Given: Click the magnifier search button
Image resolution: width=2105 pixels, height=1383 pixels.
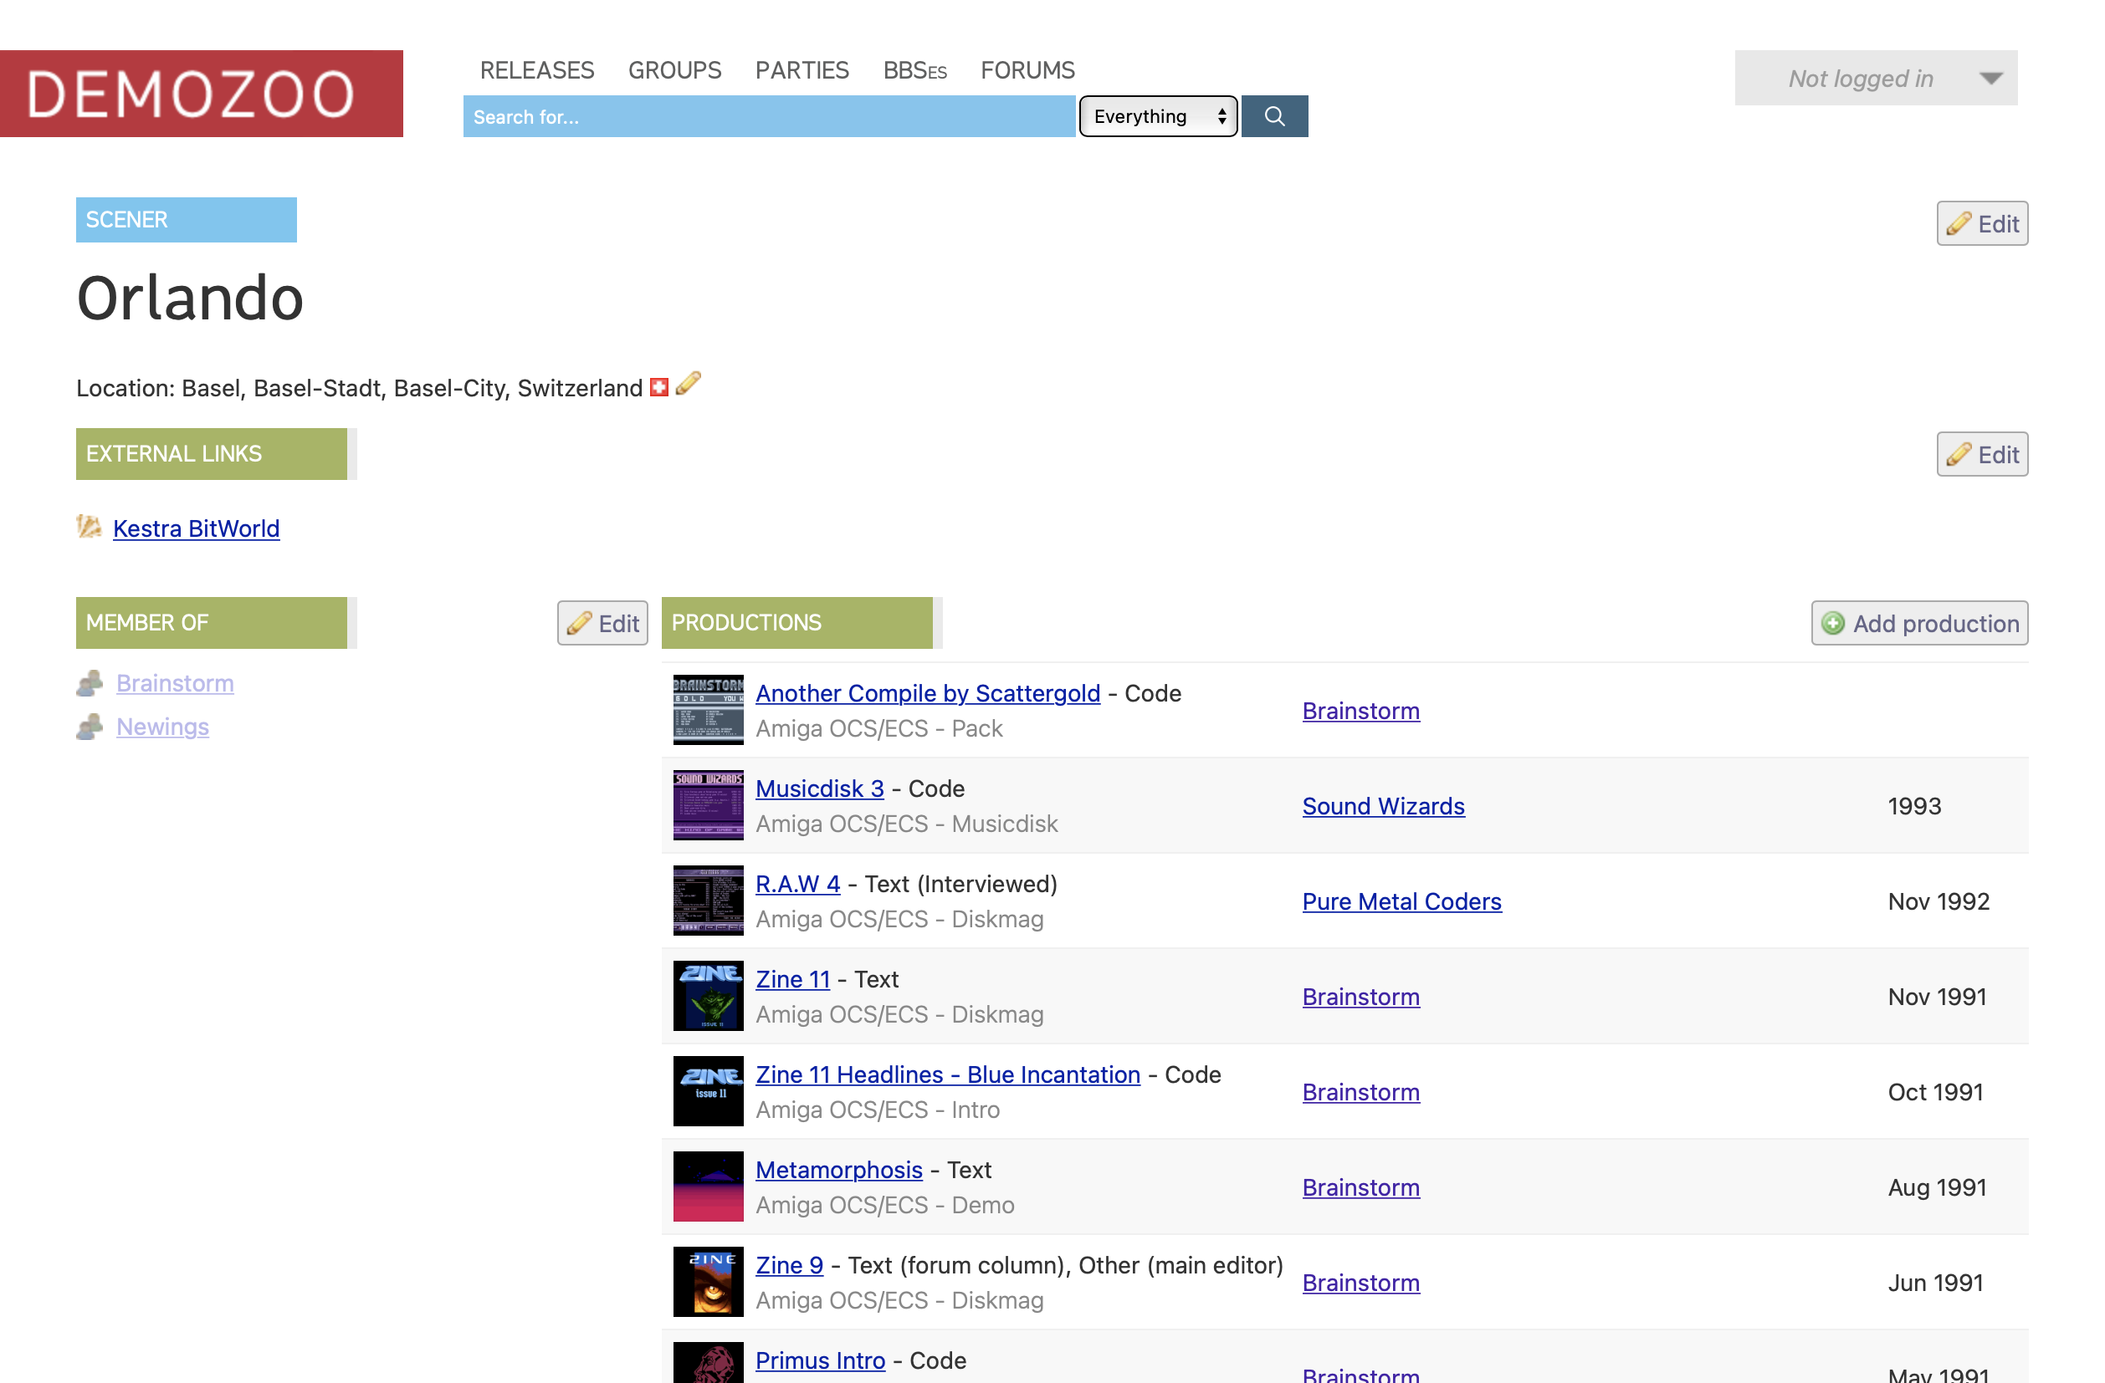Looking at the screenshot, I should [1273, 115].
